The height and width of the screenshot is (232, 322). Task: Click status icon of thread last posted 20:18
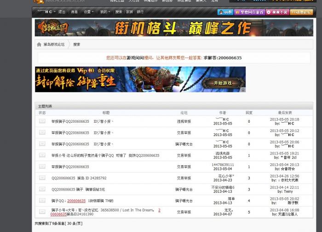[x=42, y=121]
